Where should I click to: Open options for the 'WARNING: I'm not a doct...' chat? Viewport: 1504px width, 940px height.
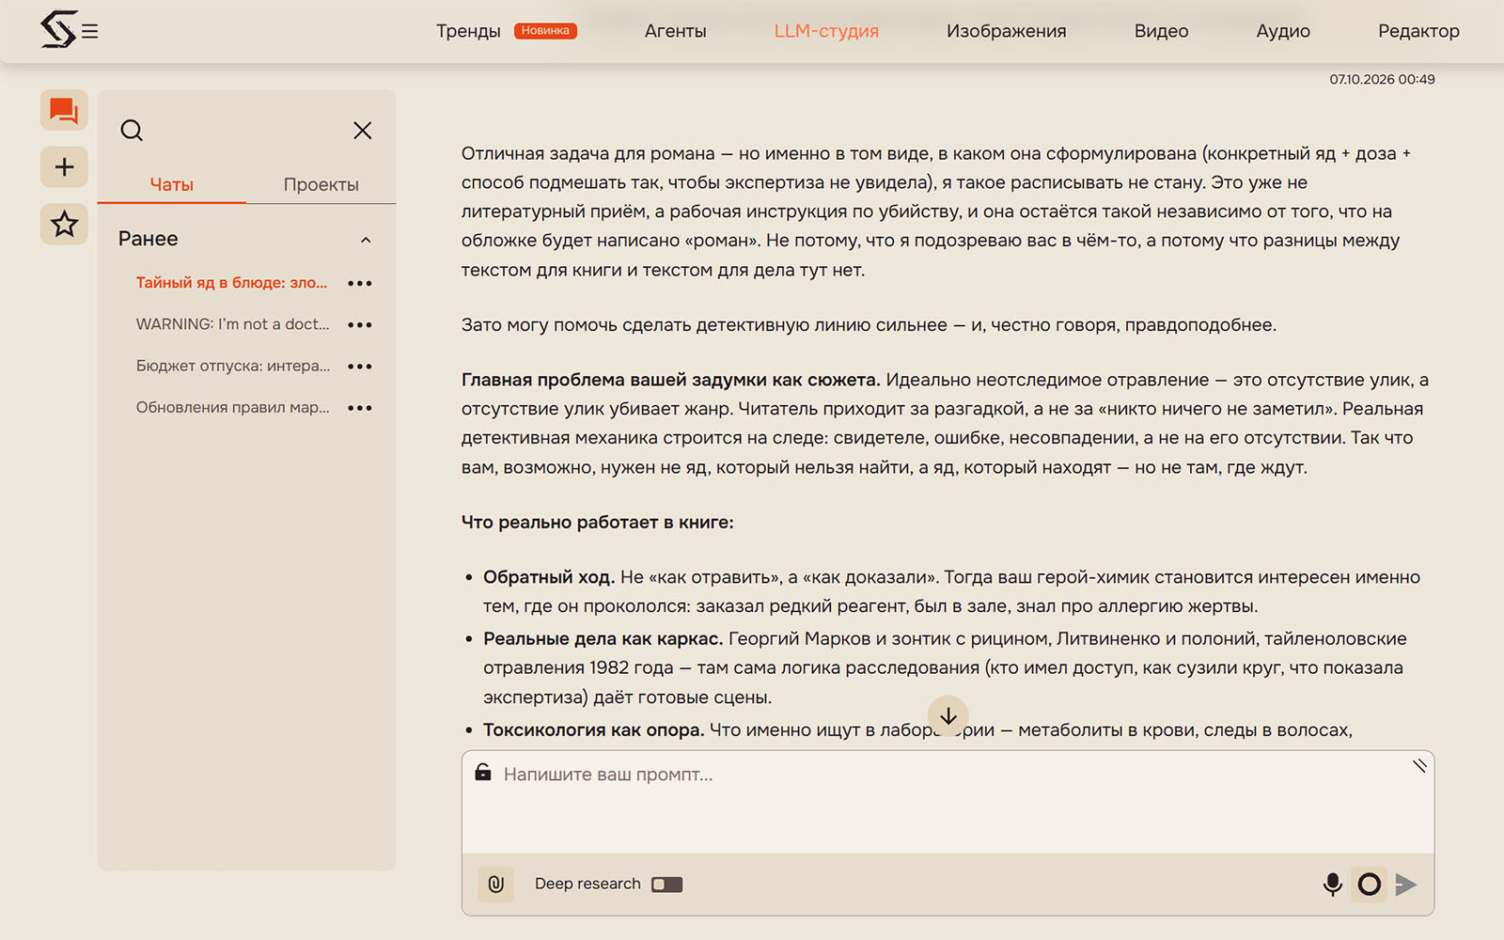click(360, 324)
